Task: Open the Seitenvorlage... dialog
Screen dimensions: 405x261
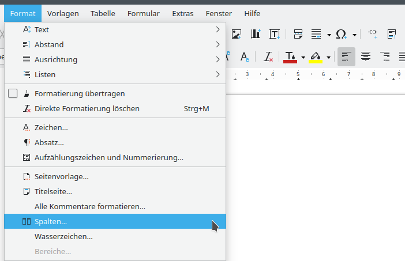Action: (61, 176)
